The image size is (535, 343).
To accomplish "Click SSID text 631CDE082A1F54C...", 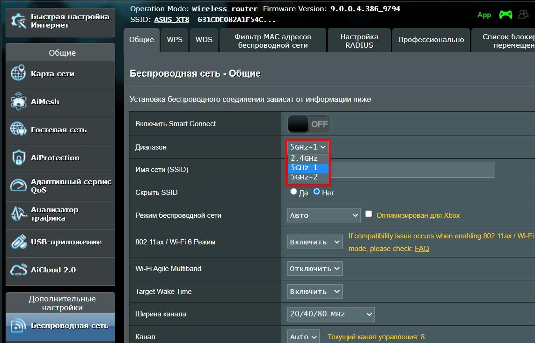I will (236, 20).
